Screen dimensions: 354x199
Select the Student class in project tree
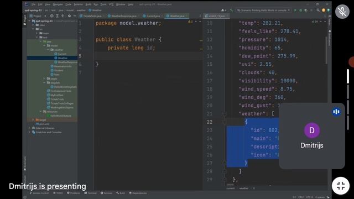(57, 70)
